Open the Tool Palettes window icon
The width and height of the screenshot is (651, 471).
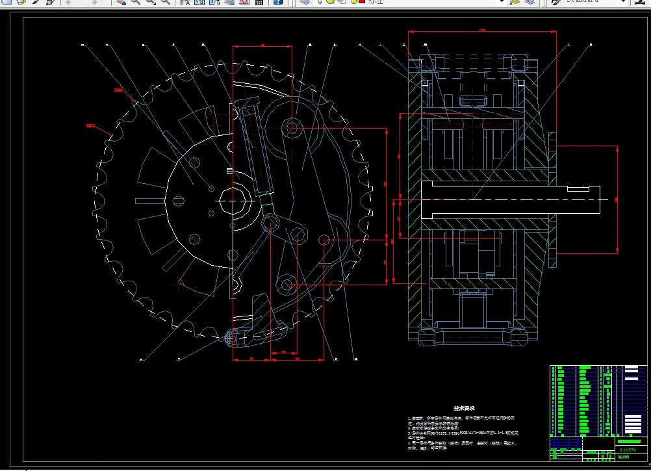click(214, 2)
